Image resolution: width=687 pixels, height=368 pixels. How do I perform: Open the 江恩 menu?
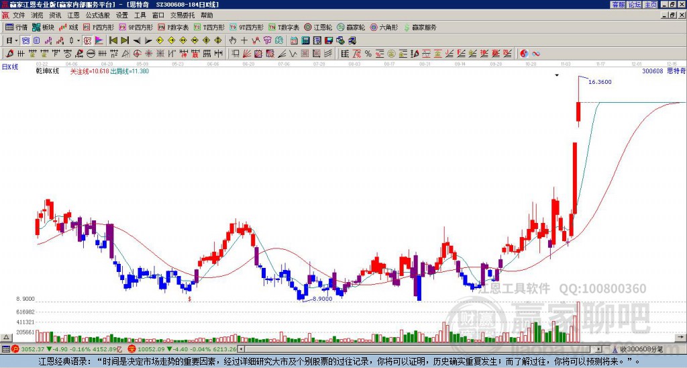tap(73, 15)
